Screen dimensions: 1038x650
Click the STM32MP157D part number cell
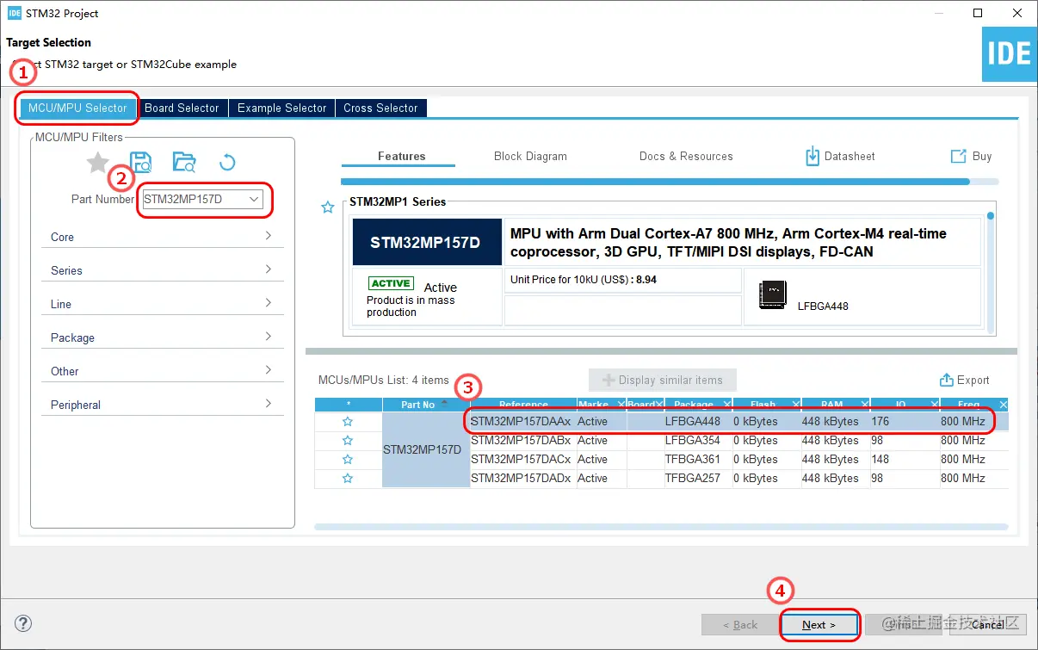click(x=425, y=450)
